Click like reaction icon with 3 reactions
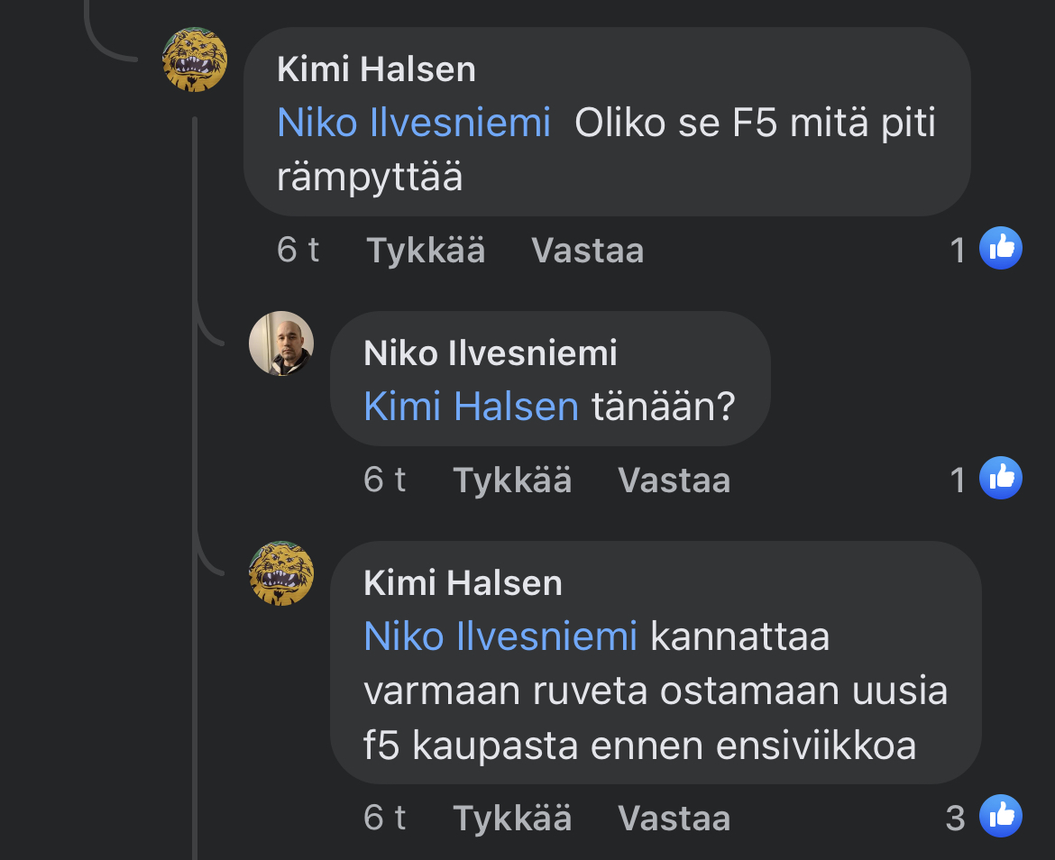1055x860 pixels. [1001, 817]
